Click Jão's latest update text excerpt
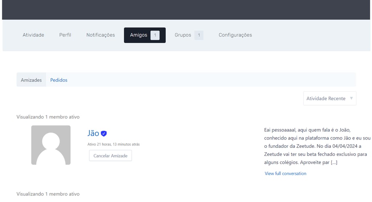Image resolution: width=372 pixels, height=202 pixels. 317,146
